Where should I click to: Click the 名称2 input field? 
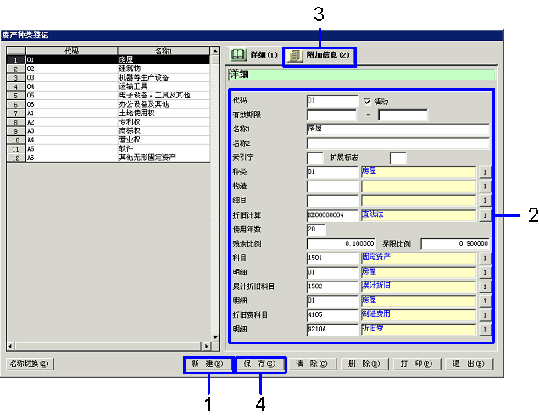397,143
